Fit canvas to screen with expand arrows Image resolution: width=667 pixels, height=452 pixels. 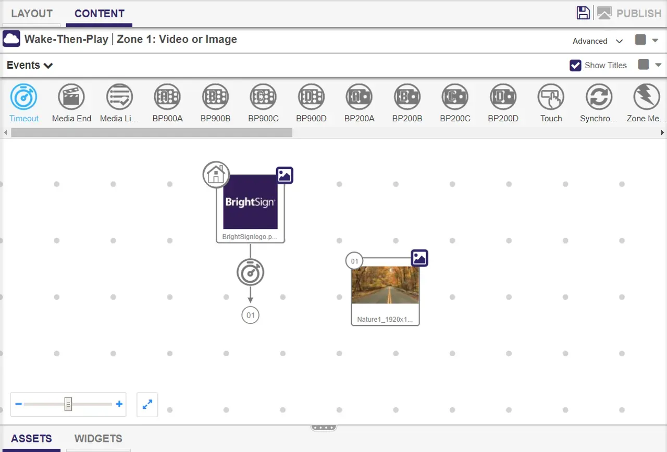147,405
